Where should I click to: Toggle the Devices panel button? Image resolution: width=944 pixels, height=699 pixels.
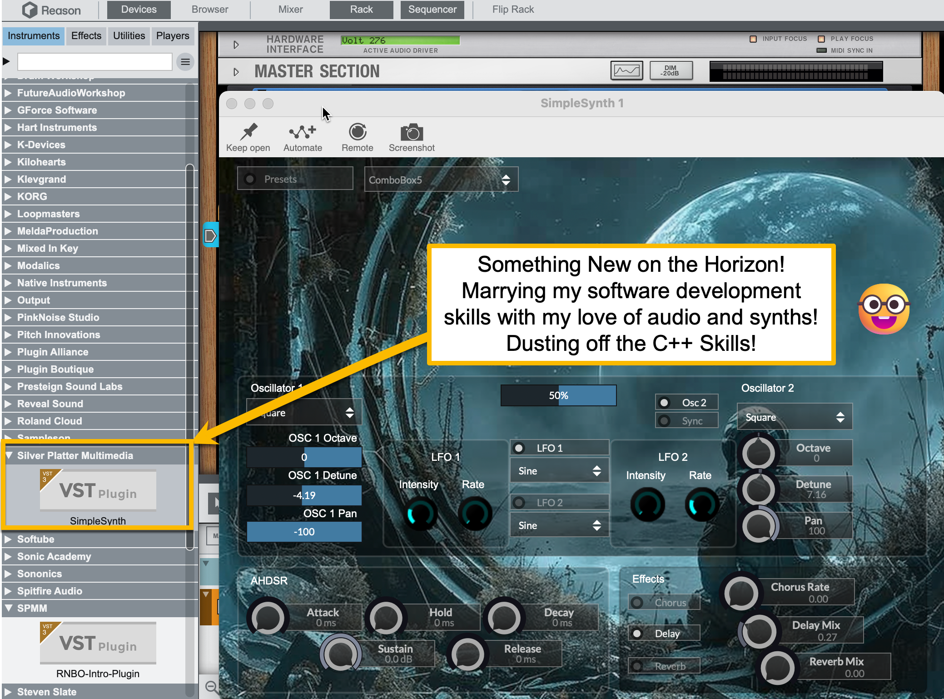139,10
